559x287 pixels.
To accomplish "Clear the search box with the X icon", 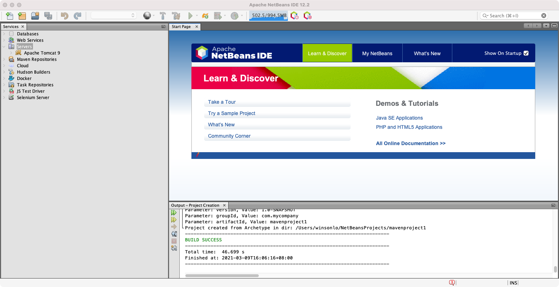I will coord(544,16).
